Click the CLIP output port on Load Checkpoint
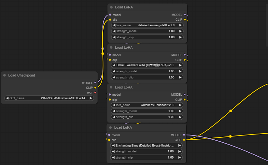Viewport: 268px width, 165px height. [95, 88]
